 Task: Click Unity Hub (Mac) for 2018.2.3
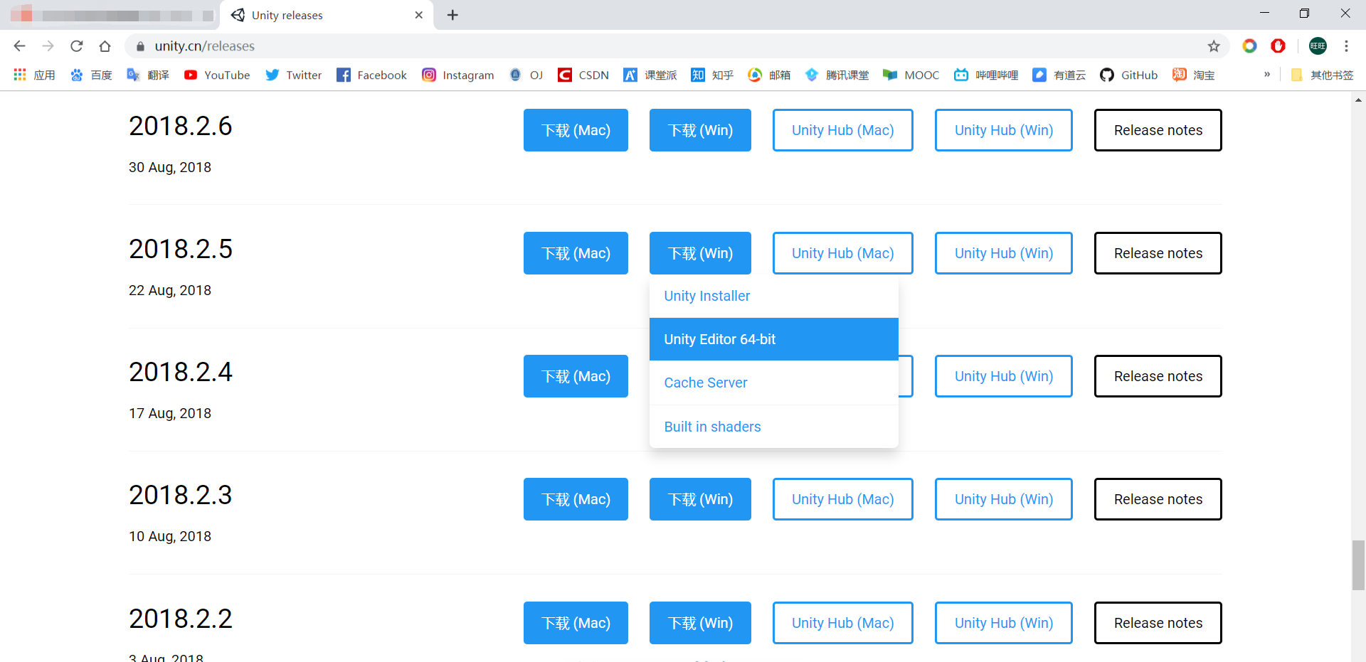[843, 499]
